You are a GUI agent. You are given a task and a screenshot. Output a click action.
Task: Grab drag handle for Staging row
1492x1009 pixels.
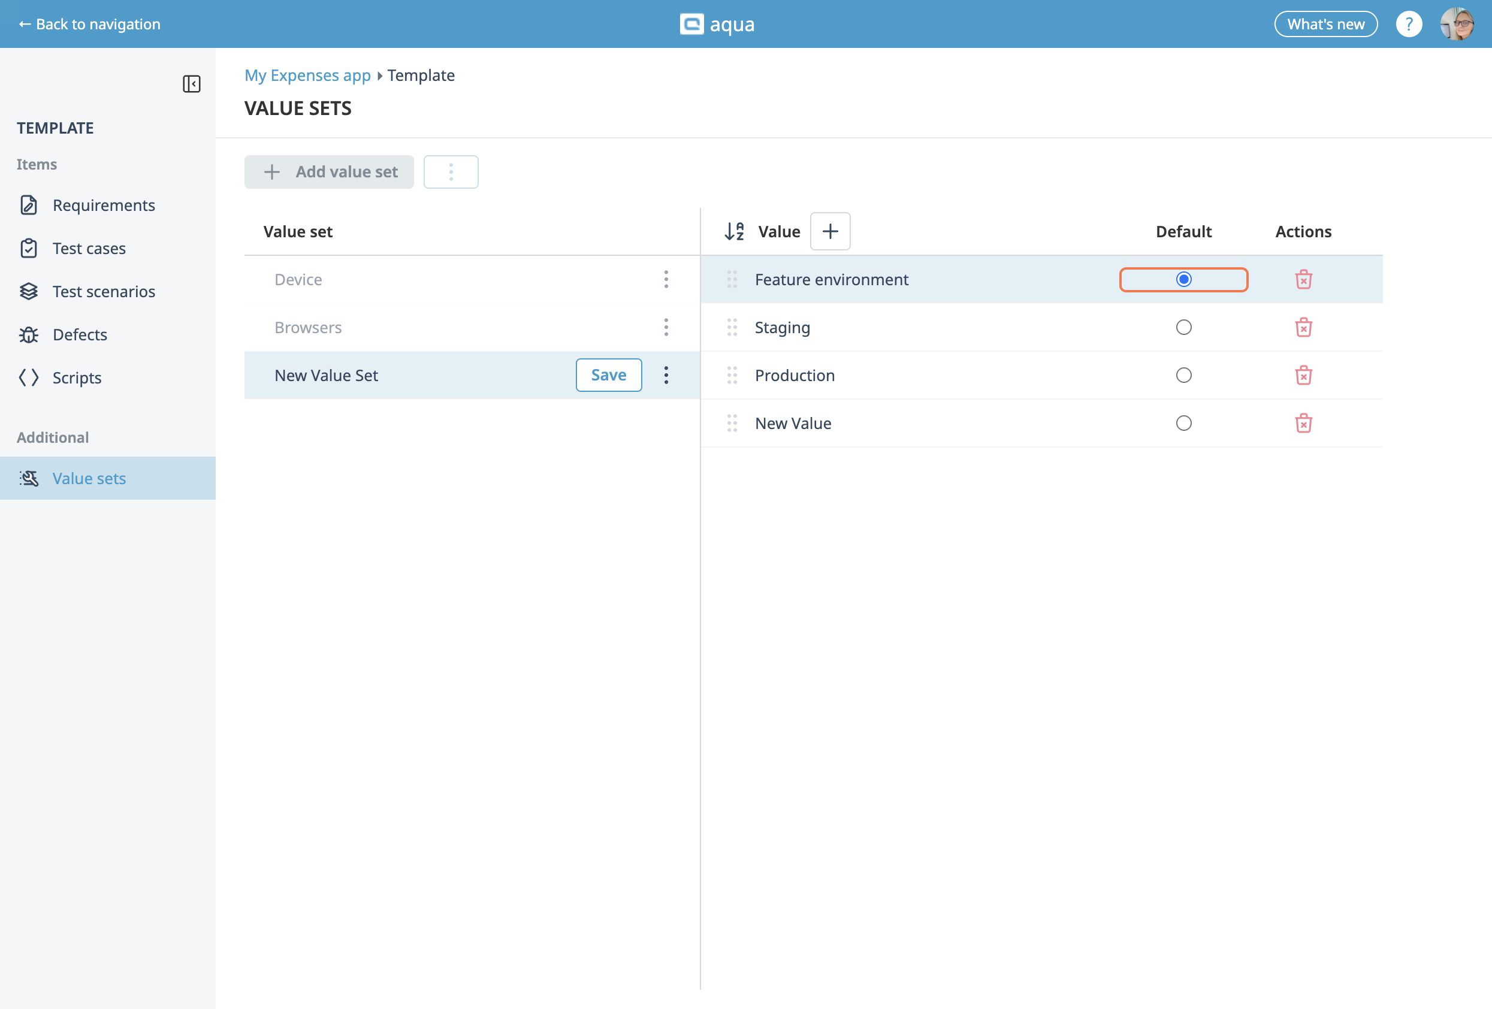pyautogui.click(x=732, y=327)
